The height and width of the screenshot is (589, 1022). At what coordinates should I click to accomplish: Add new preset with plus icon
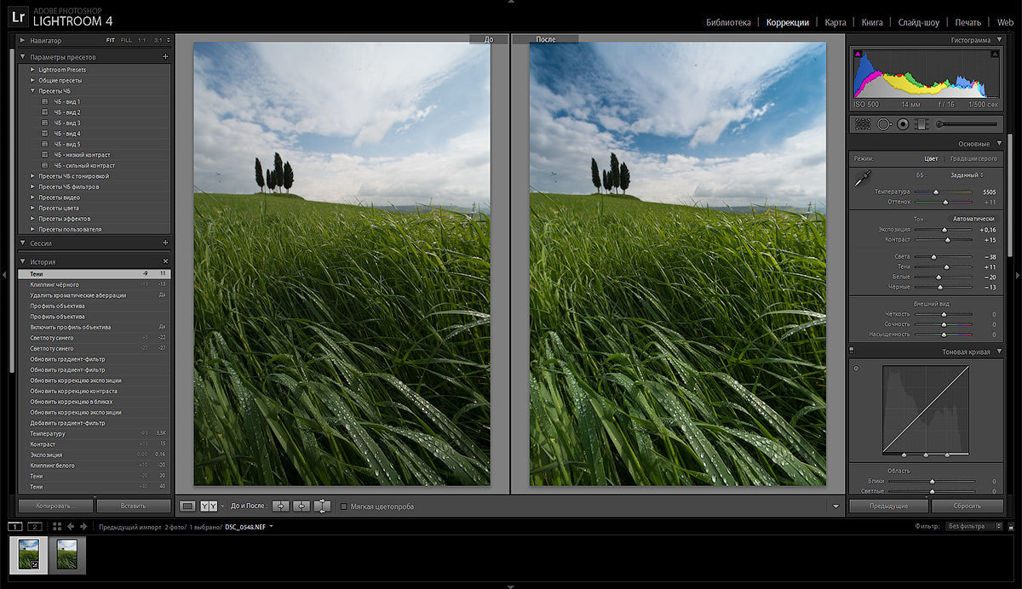point(165,57)
